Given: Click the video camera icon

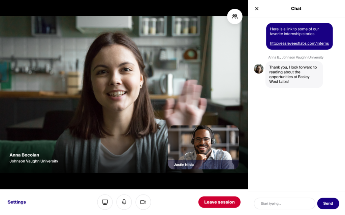Looking at the screenshot, I should point(143,202).
